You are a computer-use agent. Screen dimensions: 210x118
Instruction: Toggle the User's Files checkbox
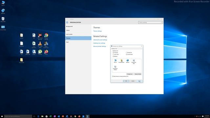(x=113, y=54)
